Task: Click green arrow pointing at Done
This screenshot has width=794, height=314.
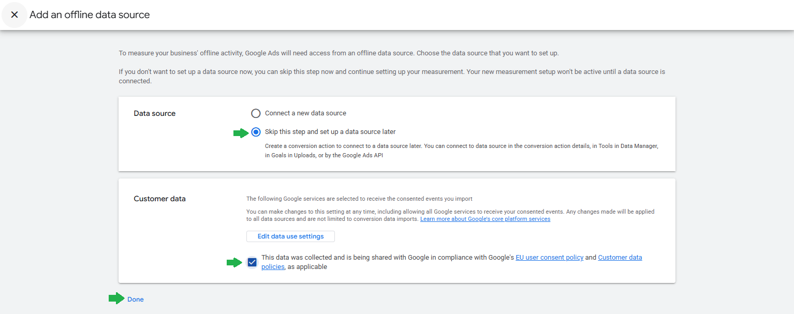Action: coord(116,298)
